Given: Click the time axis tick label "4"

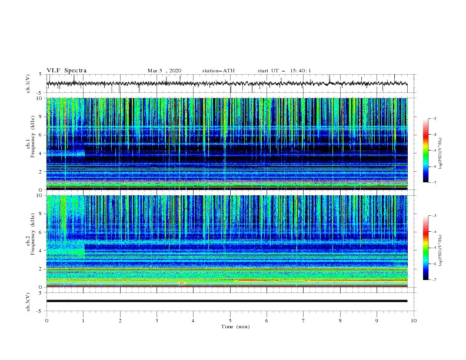Looking at the screenshot, I should [193, 321].
